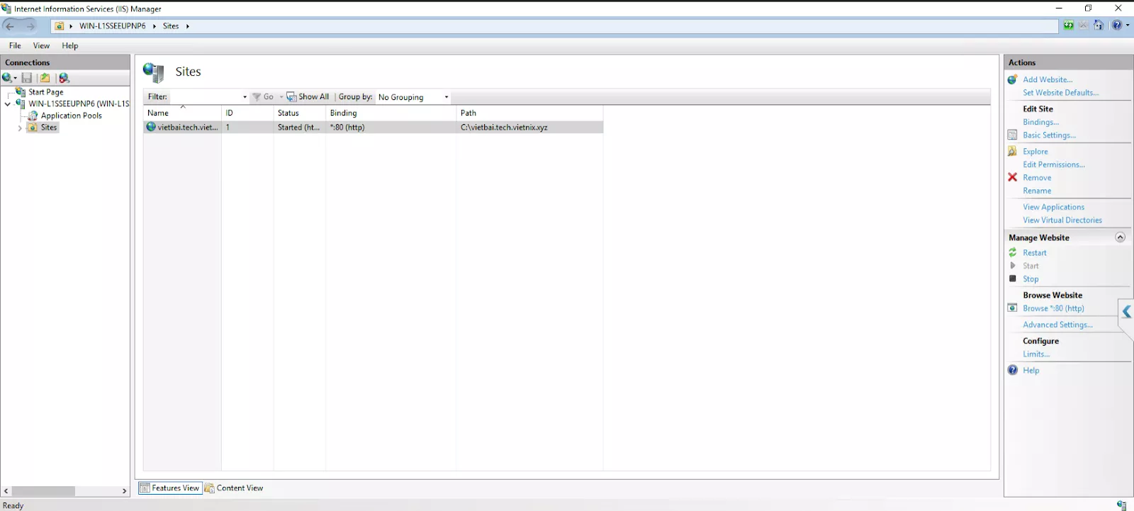Click the Add Website link
Viewport: 1134px width, 511px height.
click(1047, 79)
